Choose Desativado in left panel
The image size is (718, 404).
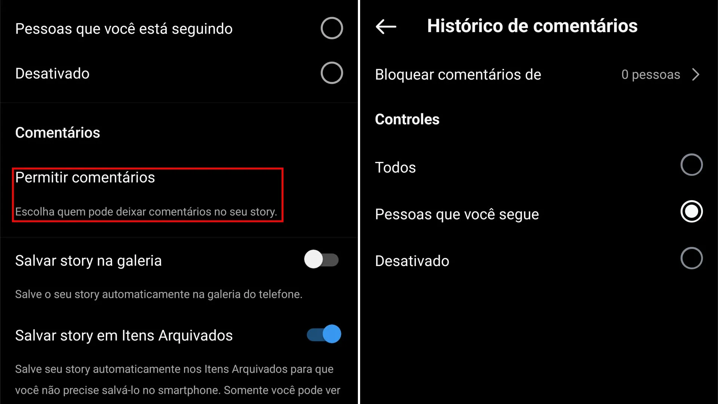332,73
